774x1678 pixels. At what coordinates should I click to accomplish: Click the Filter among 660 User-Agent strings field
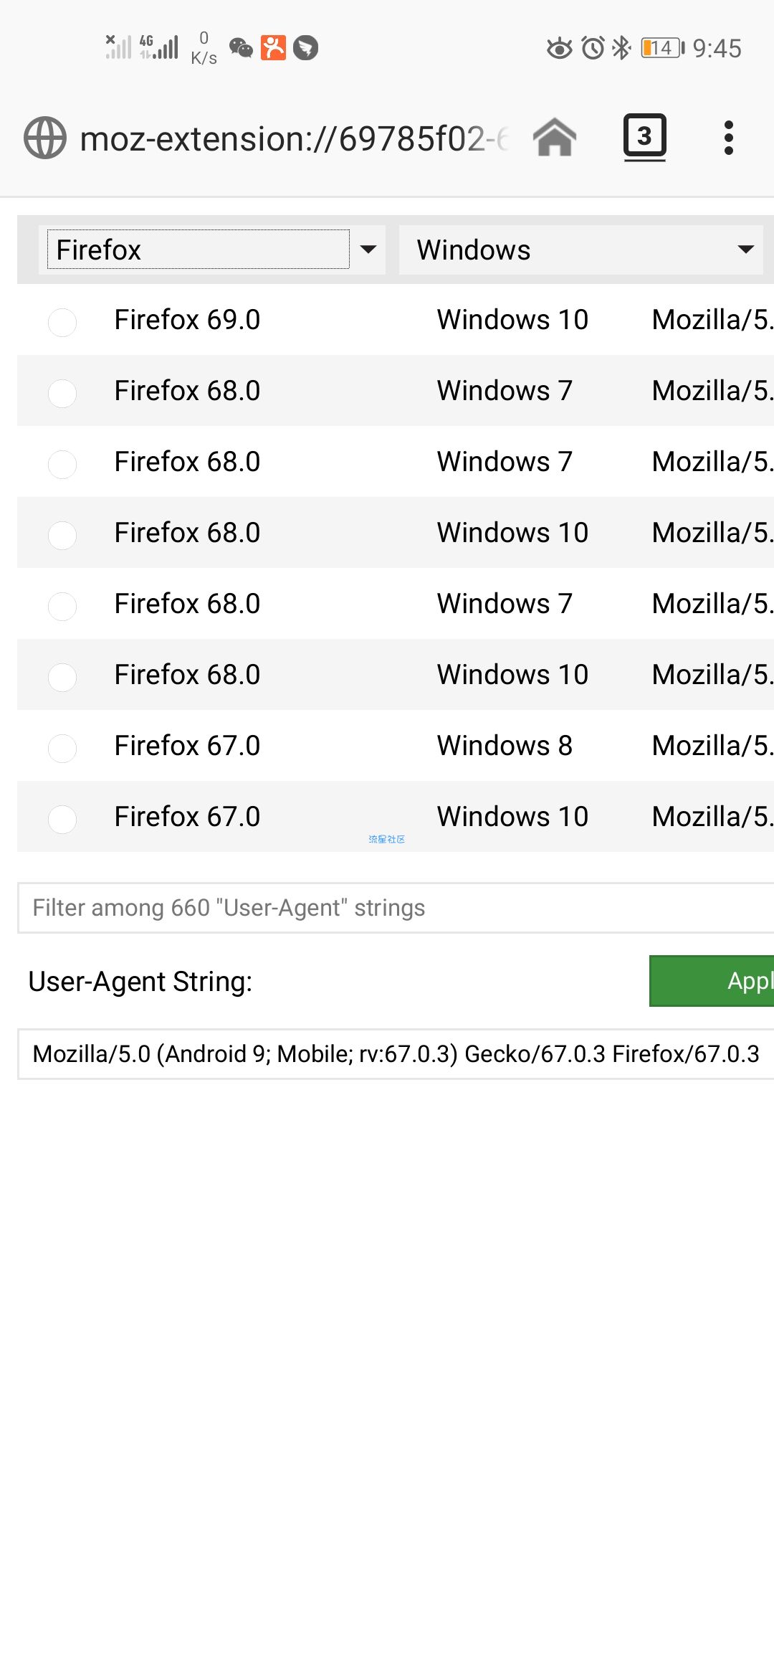[396, 908]
